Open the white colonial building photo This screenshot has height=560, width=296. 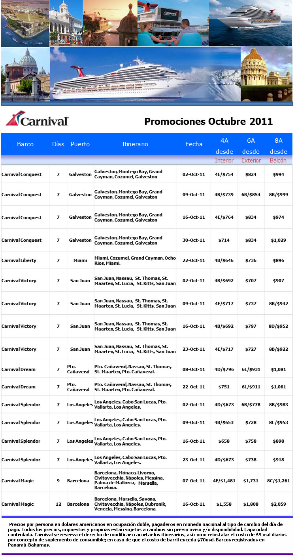66,23
